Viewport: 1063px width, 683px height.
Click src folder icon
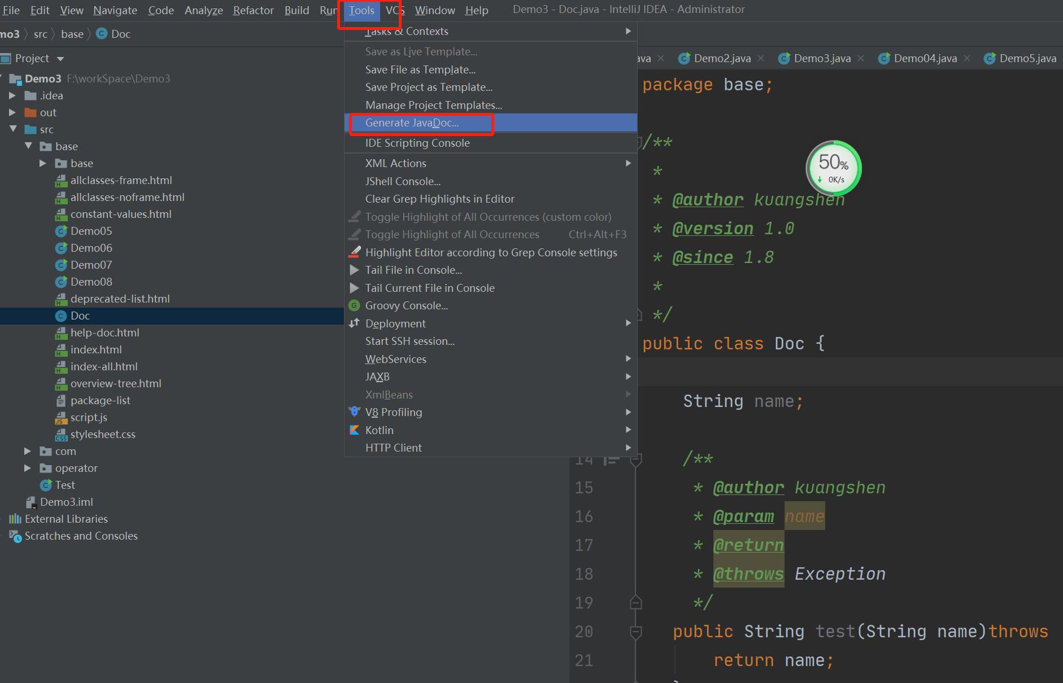coord(31,129)
